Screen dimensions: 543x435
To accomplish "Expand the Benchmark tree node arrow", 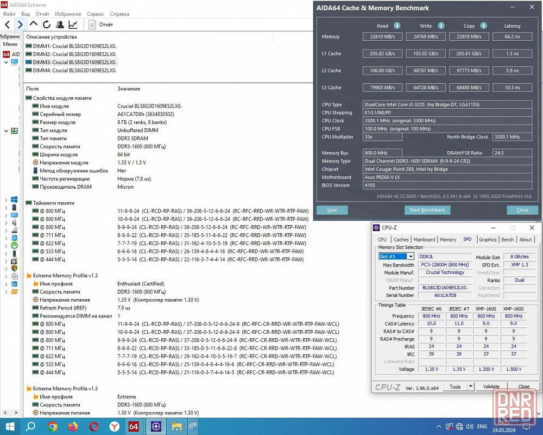I will pos(6,292).
